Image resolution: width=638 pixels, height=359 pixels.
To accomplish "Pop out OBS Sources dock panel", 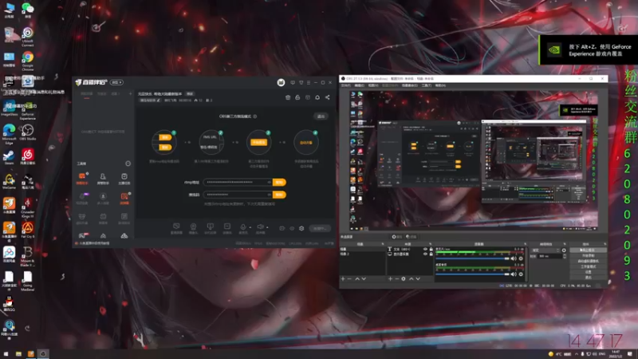I will (x=430, y=244).
